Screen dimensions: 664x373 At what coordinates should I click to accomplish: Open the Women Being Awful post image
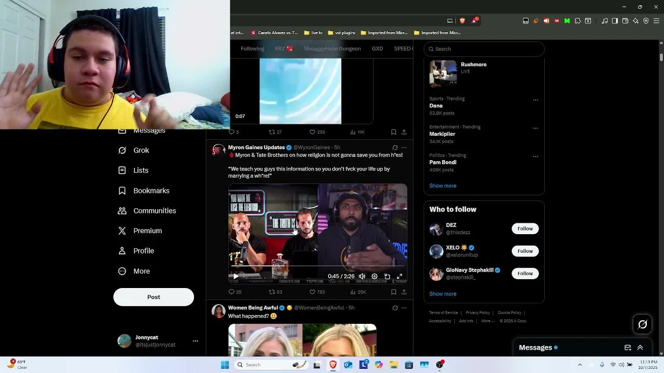tap(302, 340)
